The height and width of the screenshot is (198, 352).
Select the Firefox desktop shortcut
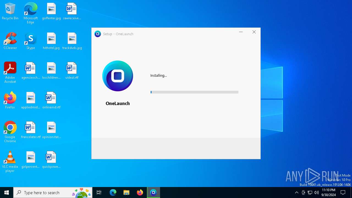(x=10, y=101)
